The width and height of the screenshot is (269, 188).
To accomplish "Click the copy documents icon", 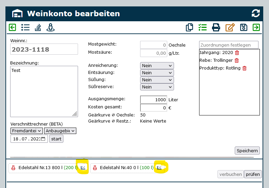I will coord(190,27).
